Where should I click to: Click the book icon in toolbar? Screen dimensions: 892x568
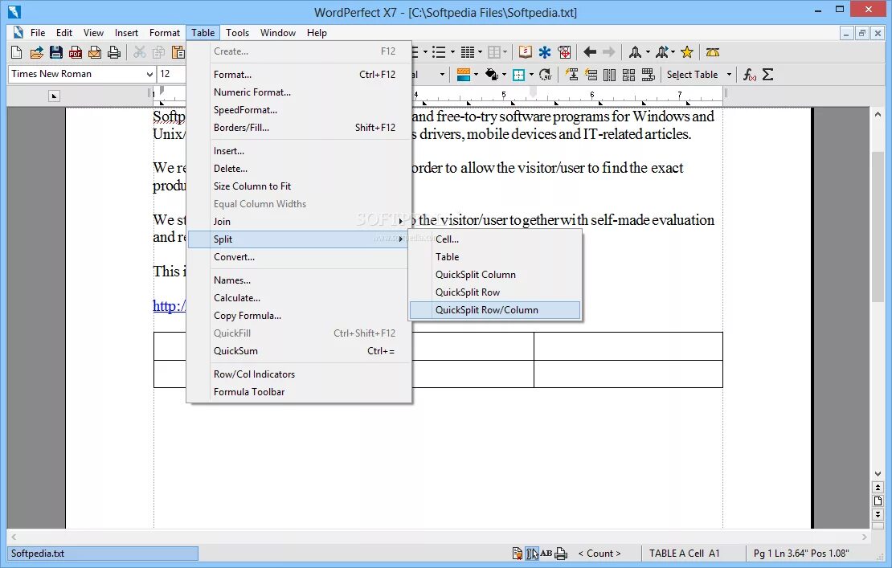point(525,52)
